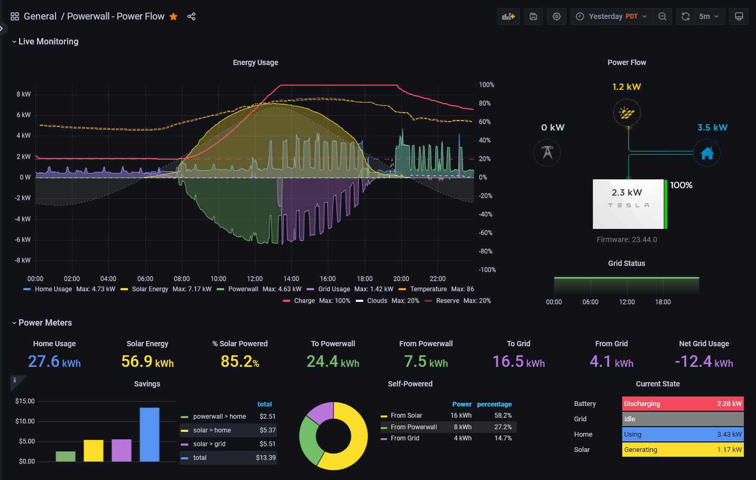This screenshot has height=480, width=756.
Task: Sort Self-Powered legend by Power column
Action: coord(462,404)
